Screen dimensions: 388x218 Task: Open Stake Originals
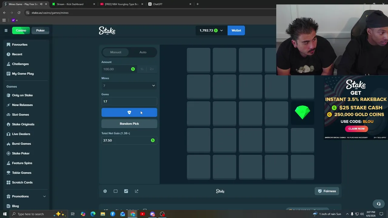click(23, 124)
